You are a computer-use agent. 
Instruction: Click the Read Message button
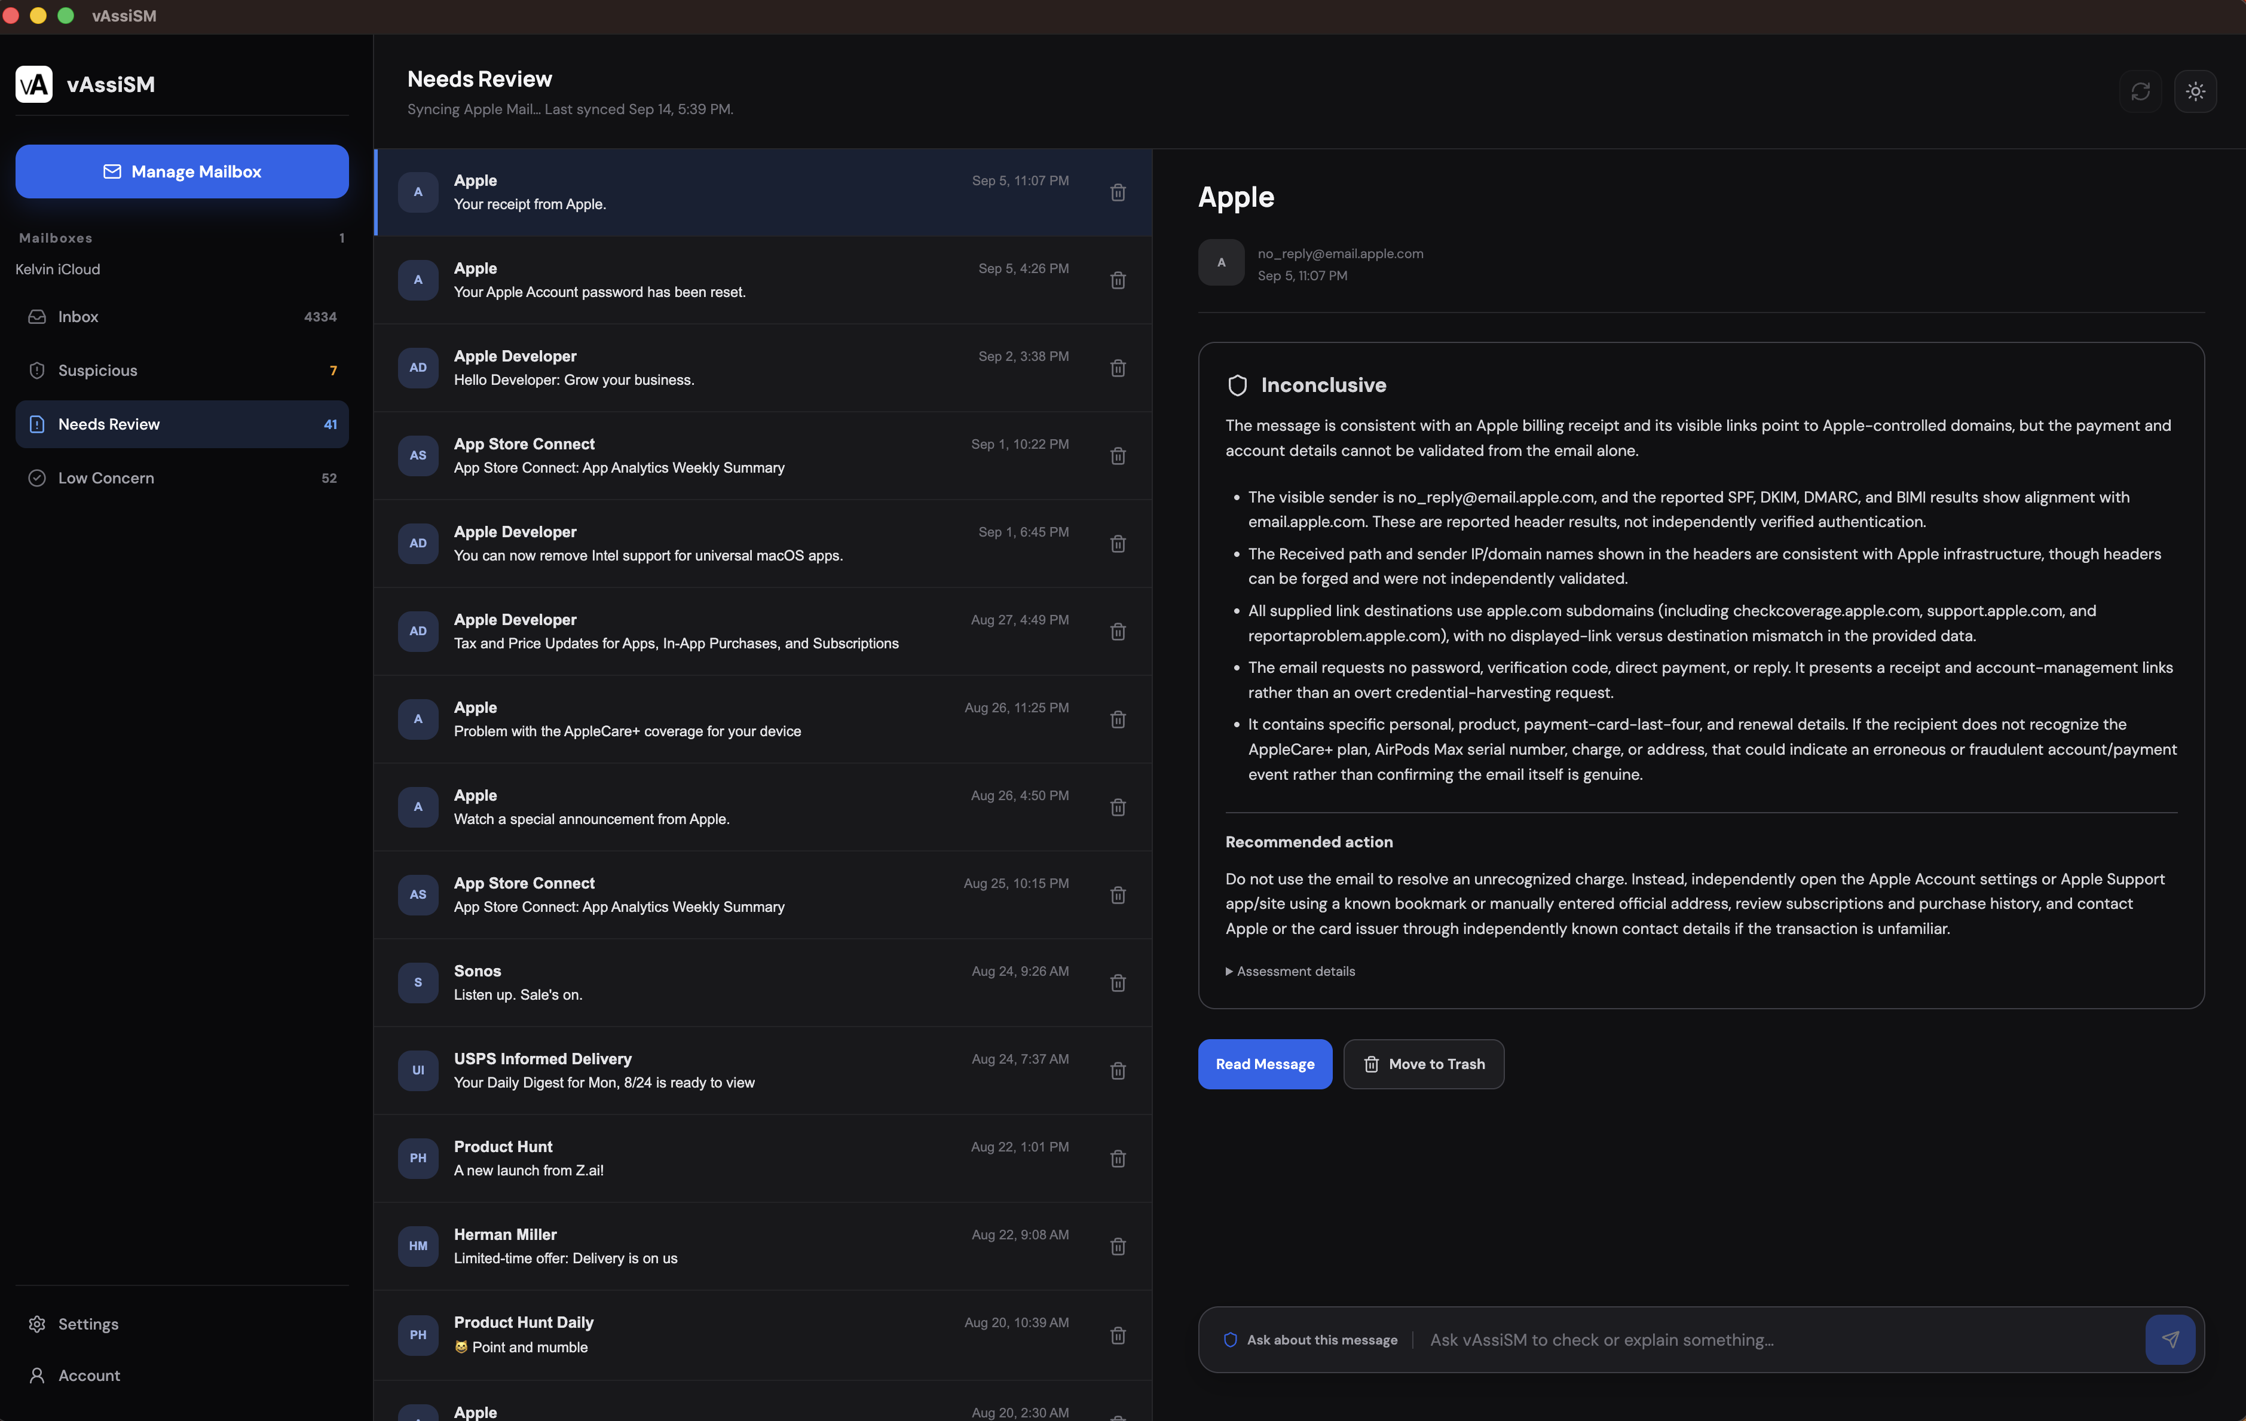click(x=1265, y=1064)
